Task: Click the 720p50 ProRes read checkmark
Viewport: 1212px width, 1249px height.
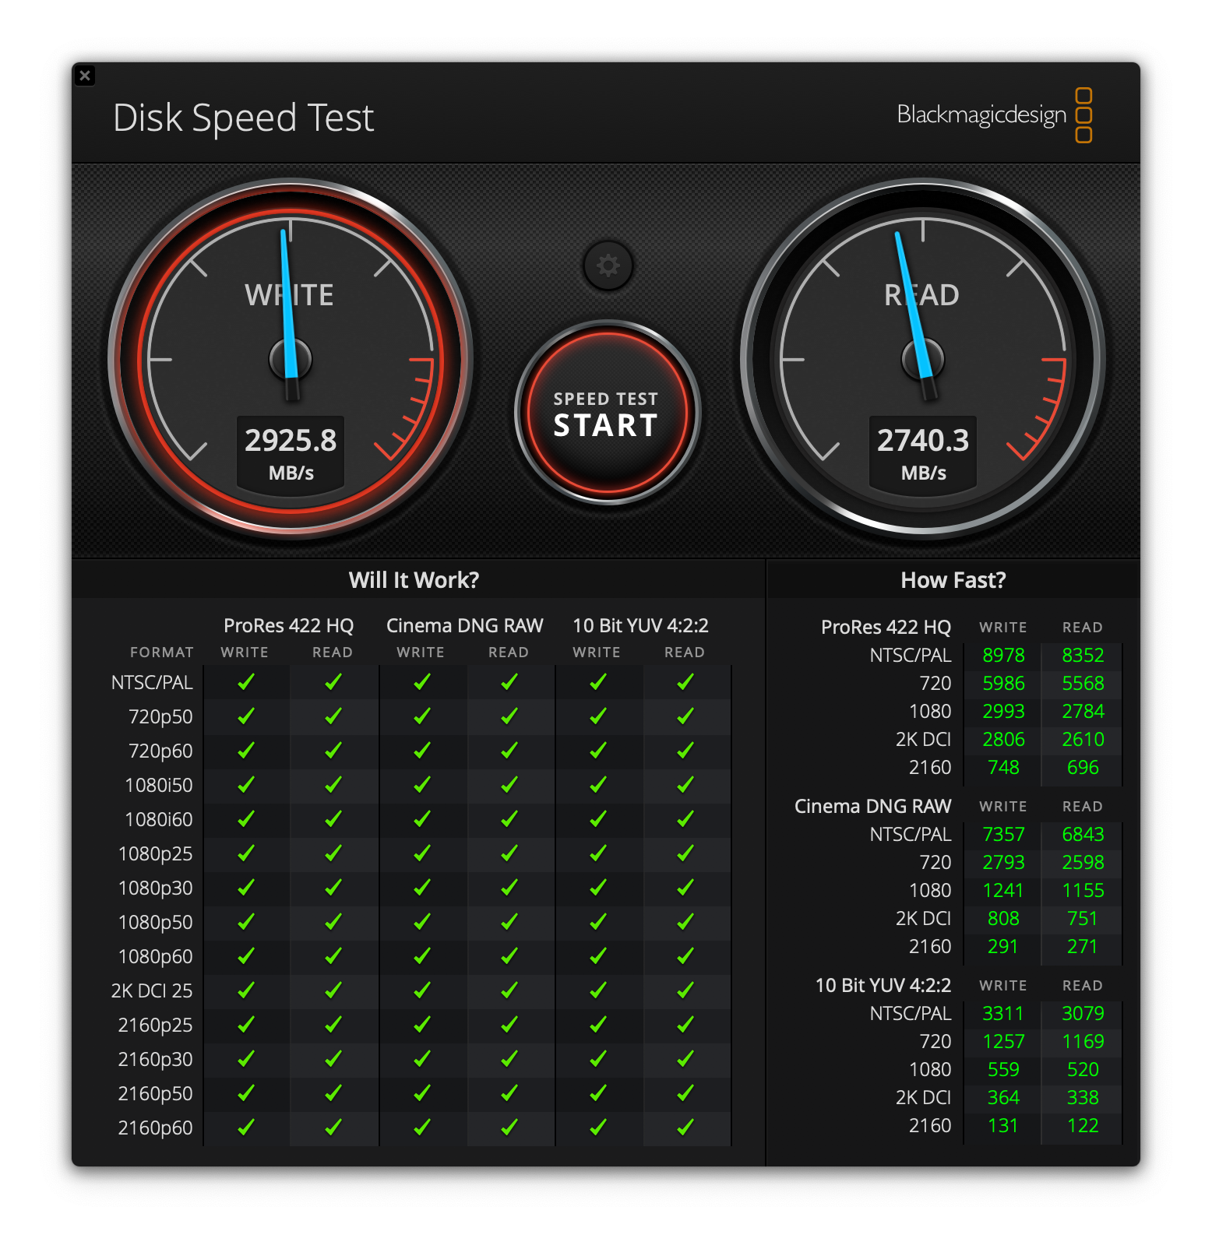Action: pyautogui.click(x=333, y=716)
